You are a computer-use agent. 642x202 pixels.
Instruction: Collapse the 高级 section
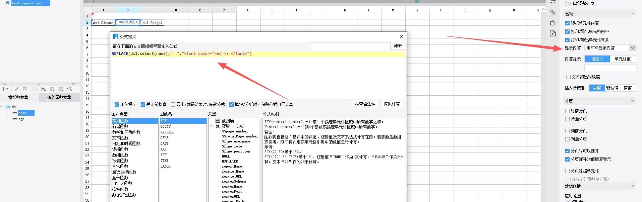point(633,14)
